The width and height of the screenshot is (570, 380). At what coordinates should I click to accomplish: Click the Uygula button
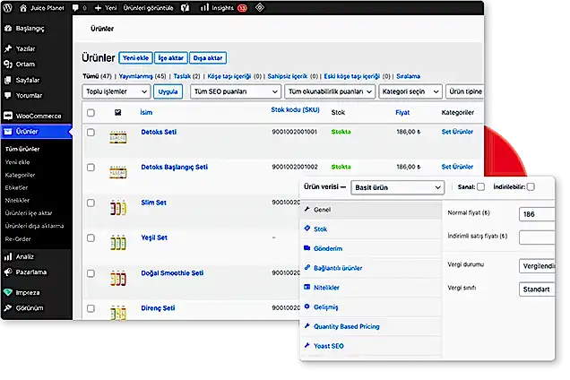[168, 91]
